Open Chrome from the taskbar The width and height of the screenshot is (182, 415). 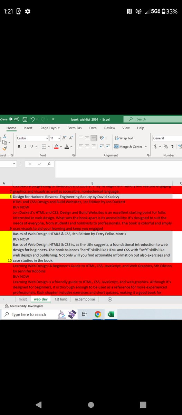point(98,314)
